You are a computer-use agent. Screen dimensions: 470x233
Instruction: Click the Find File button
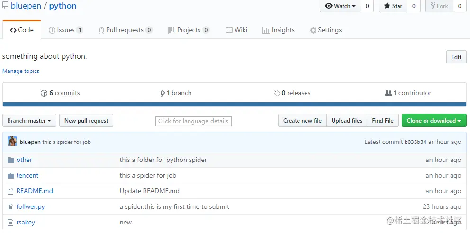(x=383, y=120)
